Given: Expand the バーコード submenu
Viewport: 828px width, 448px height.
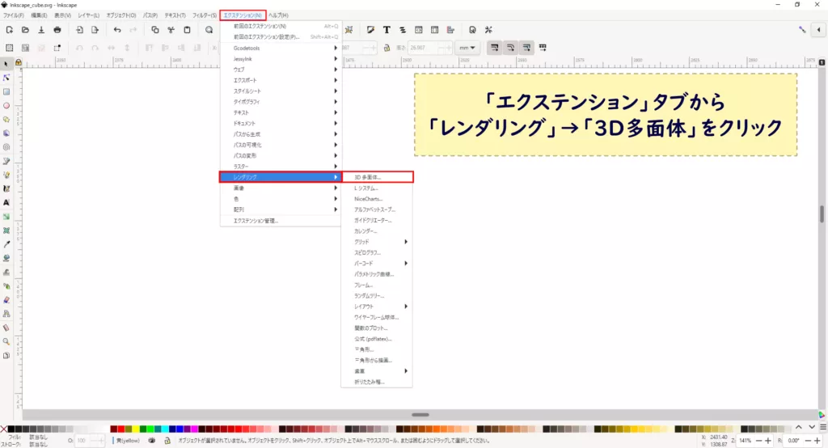Looking at the screenshot, I should (x=377, y=263).
